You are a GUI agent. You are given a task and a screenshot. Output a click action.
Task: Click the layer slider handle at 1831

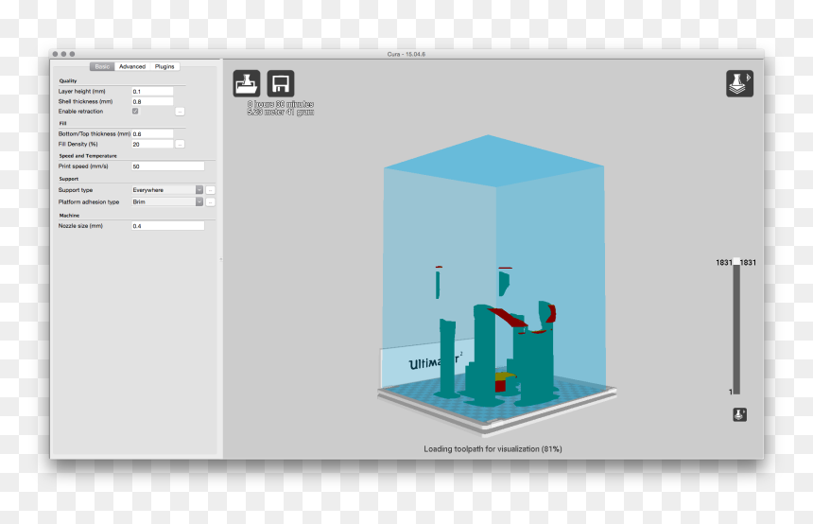[736, 262]
